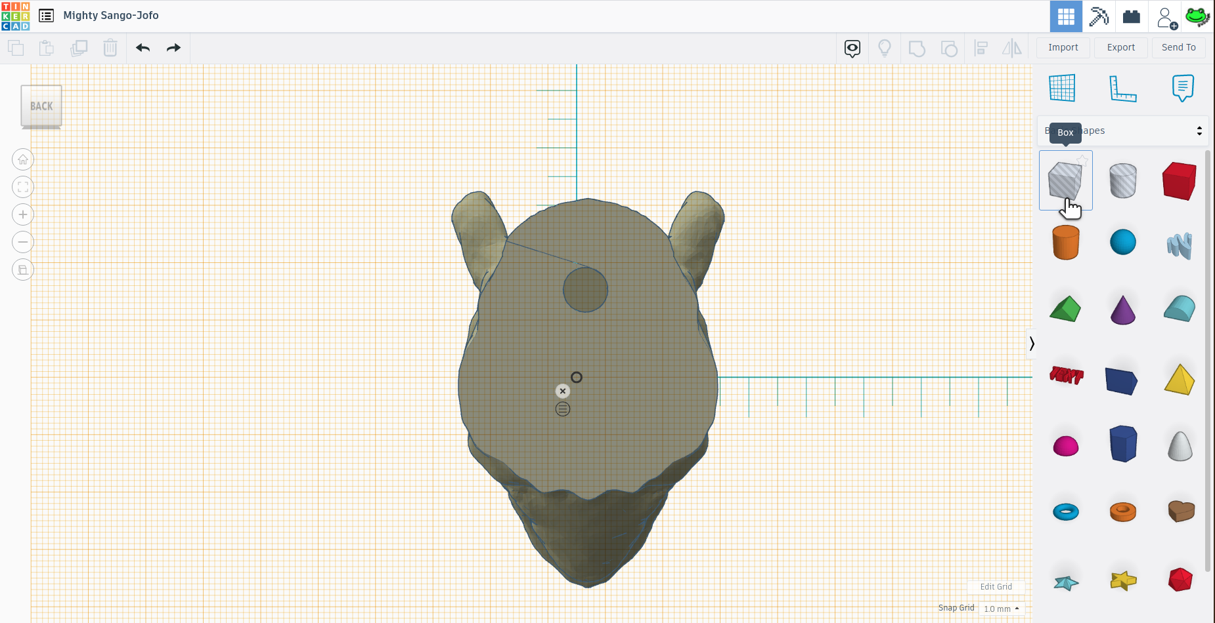Click the Ungroup shapes icon
Screen dimensions: 1215x623
[949, 48]
